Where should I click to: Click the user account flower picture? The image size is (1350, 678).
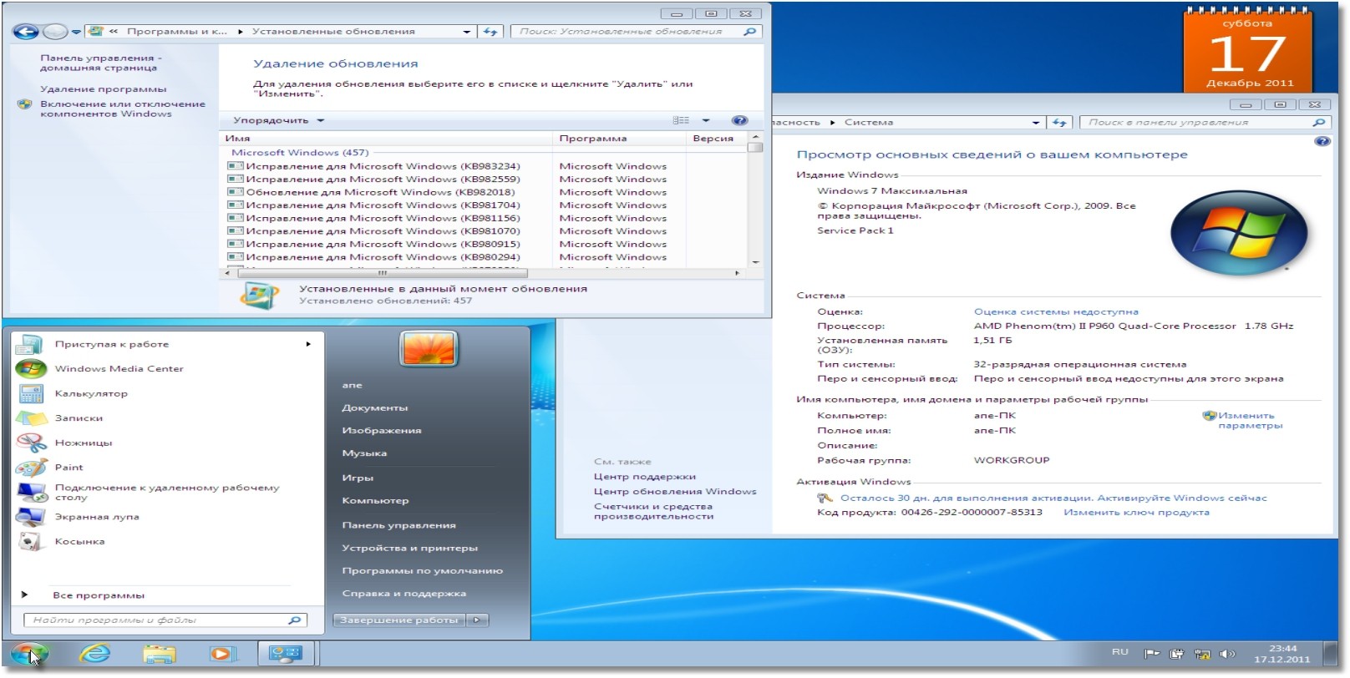click(x=429, y=349)
